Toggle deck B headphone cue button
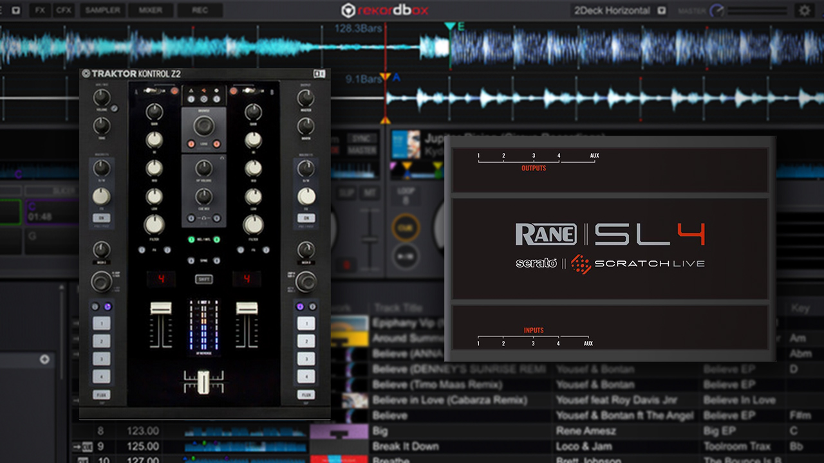Image resolution: width=824 pixels, height=463 pixels. click(x=216, y=219)
